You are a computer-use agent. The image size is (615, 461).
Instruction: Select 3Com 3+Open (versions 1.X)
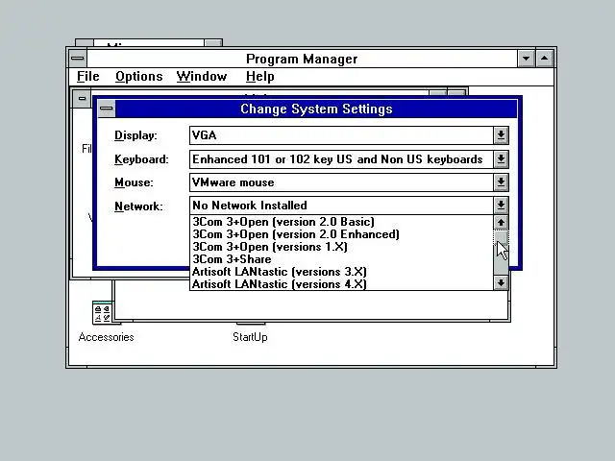pyautogui.click(x=342, y=247)
